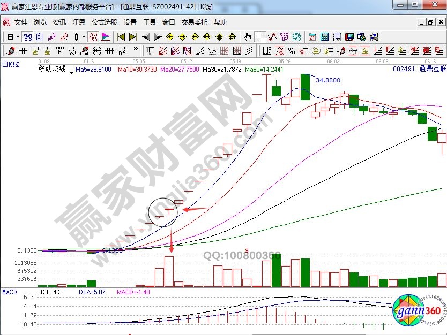This screenshot has height=335, width=447.
Task: Open the 日 period dropdown arrow
Action: (18, 37)
